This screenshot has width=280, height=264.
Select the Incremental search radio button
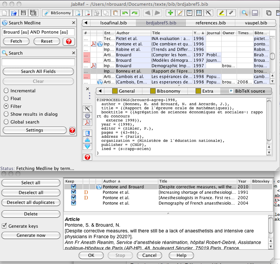[6, 91]
